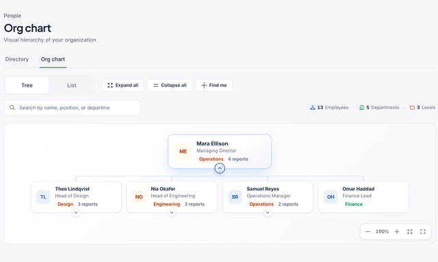Screen dimensions: 438x262
Task: Click the employees count icon
Action: click(x=313, y=108)
